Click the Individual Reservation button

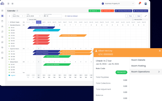tap(123, 11)
